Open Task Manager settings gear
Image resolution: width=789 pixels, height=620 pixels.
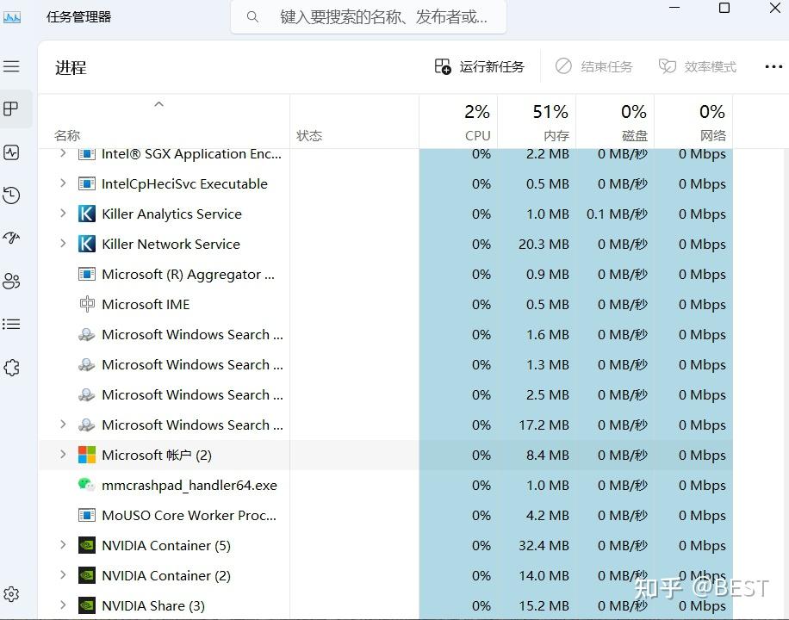click(x=11, y=594)
